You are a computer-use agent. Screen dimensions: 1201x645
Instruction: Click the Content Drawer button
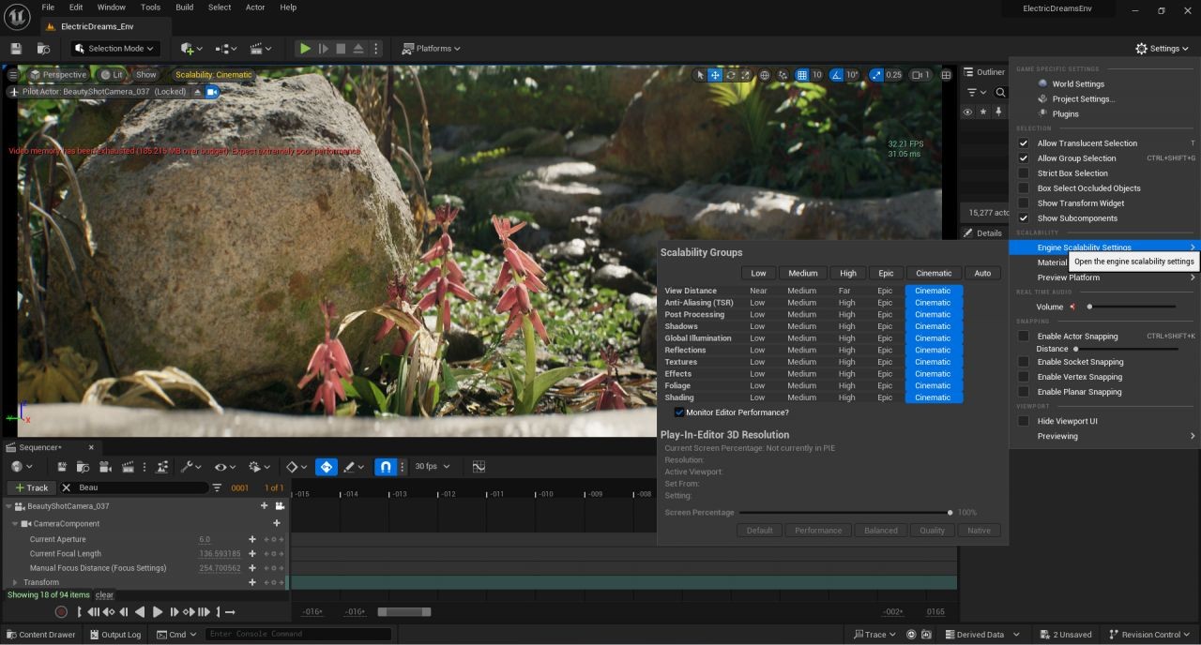click(x=39, y=635)
